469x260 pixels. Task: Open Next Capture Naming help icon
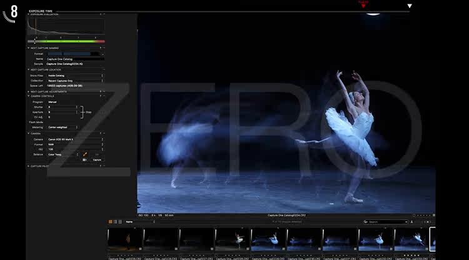101,48
